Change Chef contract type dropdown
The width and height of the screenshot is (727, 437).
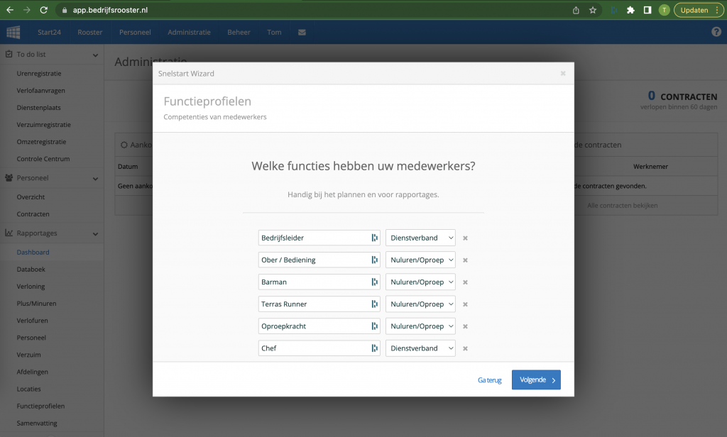(x=420, y=348)
